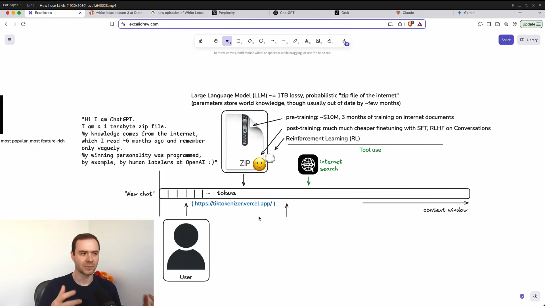Toggle the browser sidebar panel
Viewport: 545px width, 306px height.
489,24
